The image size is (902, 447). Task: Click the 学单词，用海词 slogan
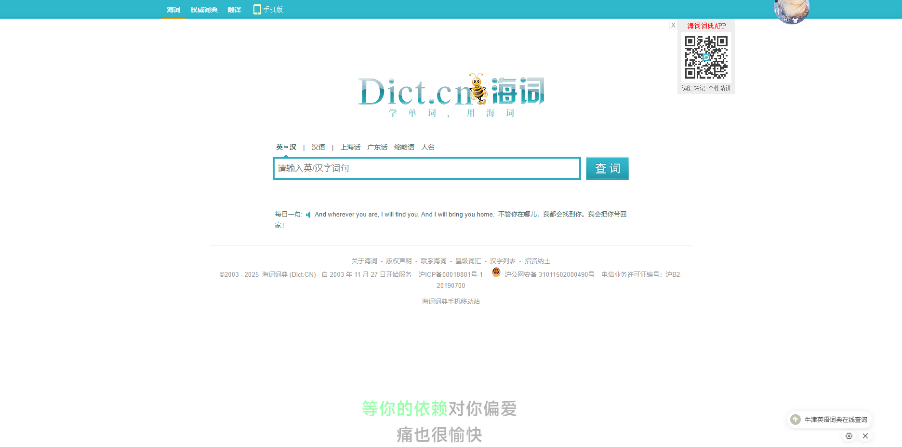pos(451,113)
